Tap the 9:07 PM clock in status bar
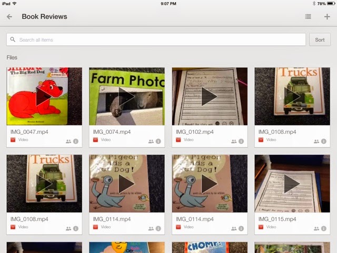 click(x=168, y=4)
